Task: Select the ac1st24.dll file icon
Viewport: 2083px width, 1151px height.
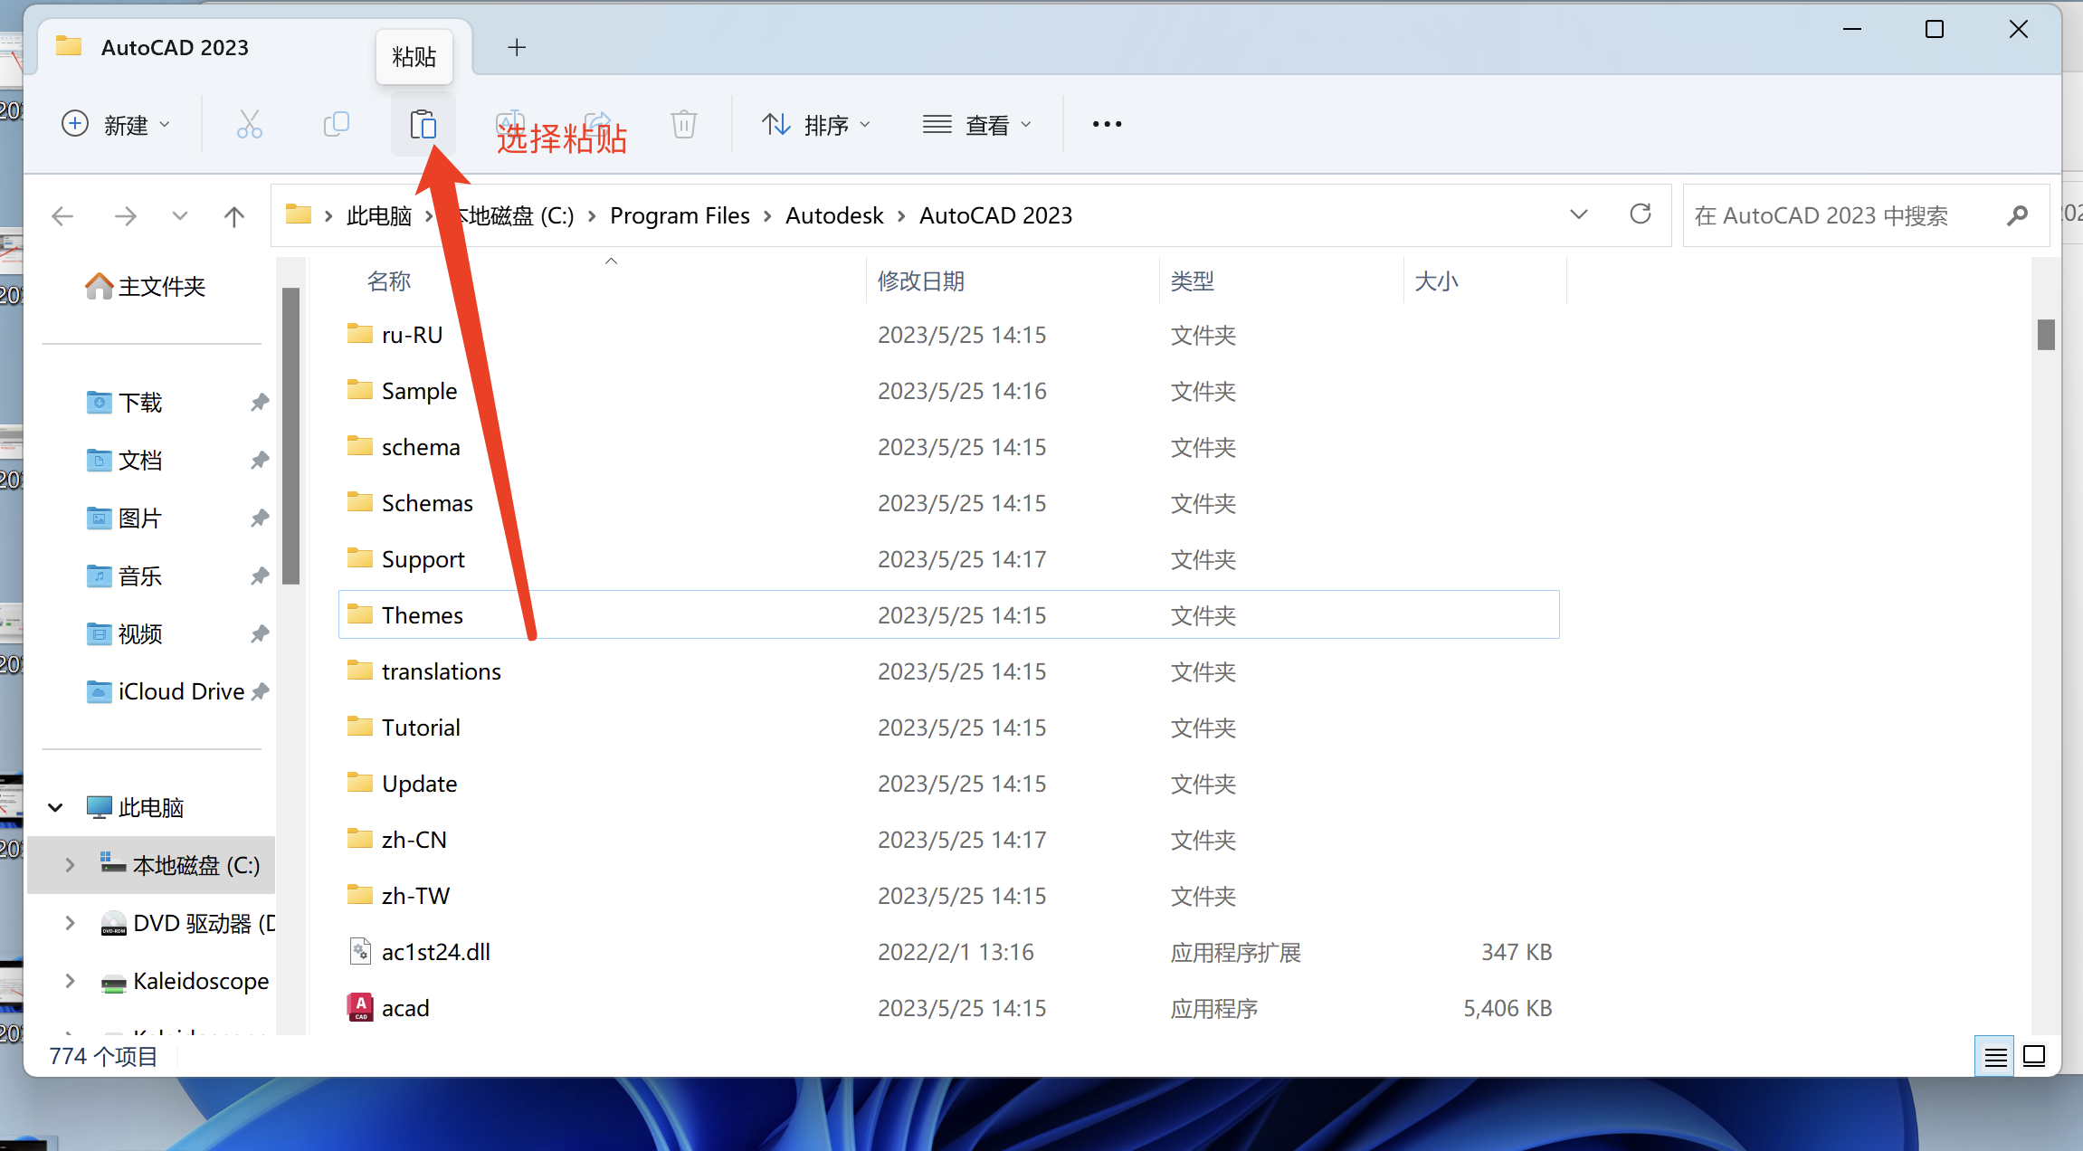Action: click(360, 951)
